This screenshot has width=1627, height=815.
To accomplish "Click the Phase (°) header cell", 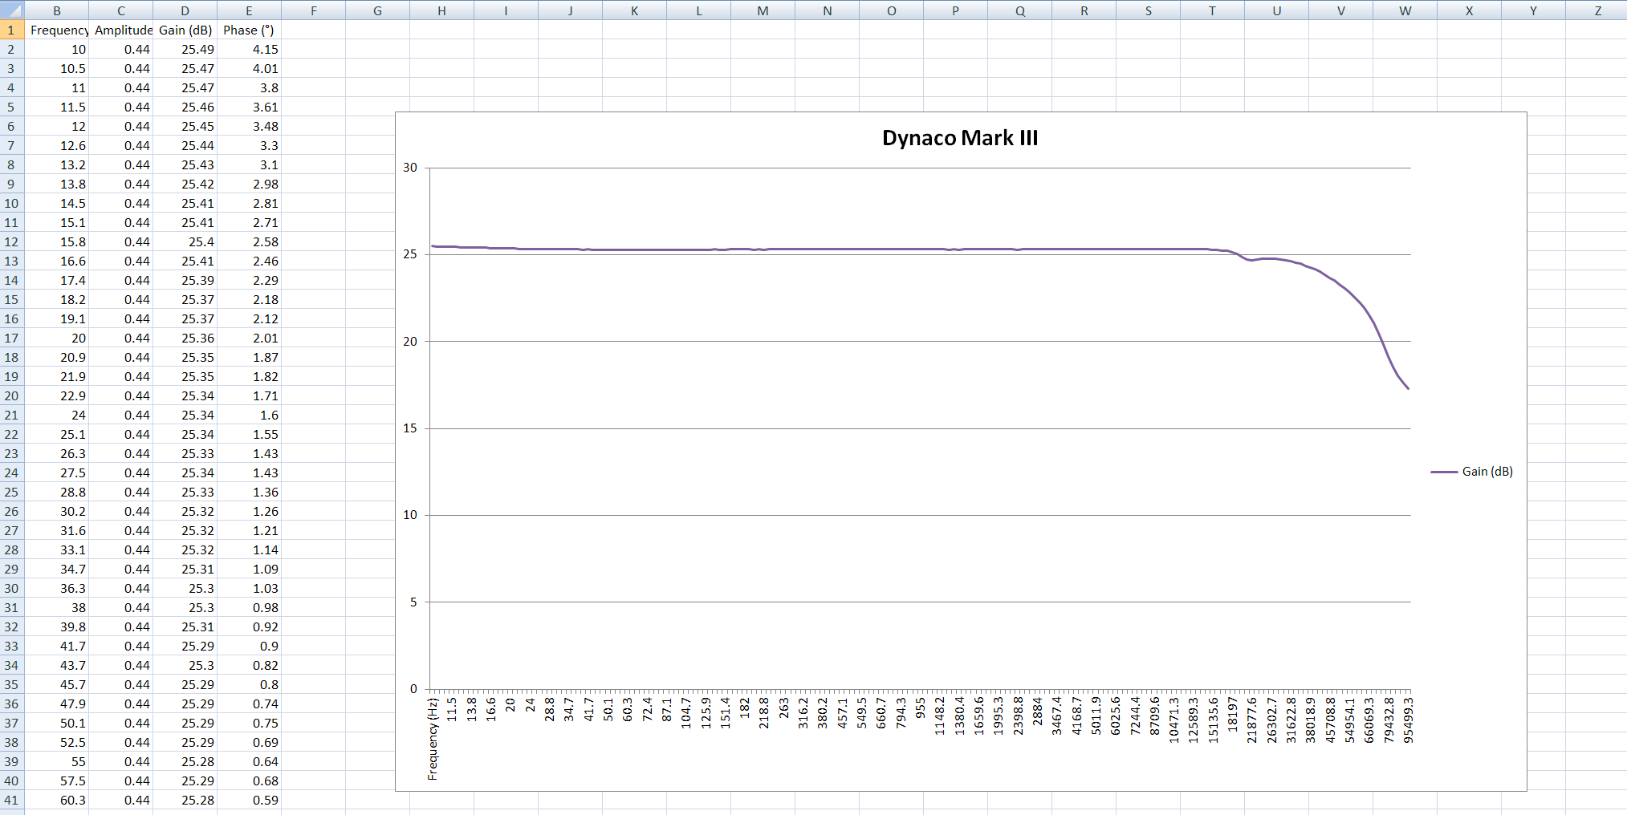I will 250,30.
